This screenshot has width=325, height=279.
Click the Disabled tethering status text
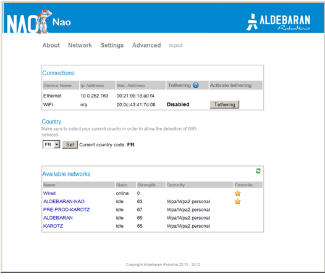tap(178, 104)
